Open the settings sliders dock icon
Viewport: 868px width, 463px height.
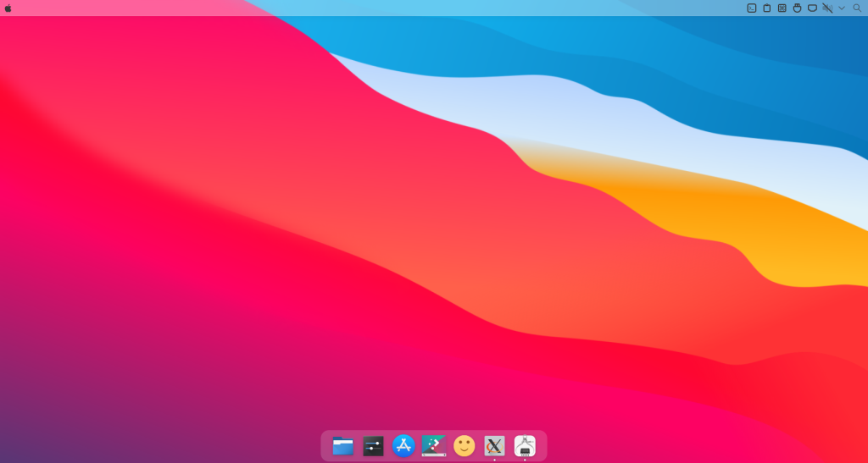coord(373,446)
